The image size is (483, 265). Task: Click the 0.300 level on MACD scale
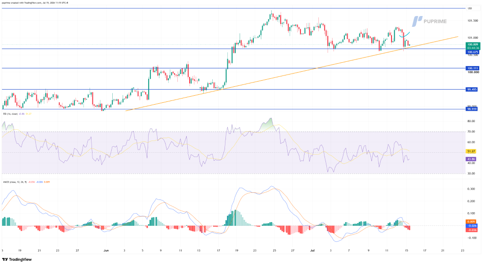coord(471,189)
